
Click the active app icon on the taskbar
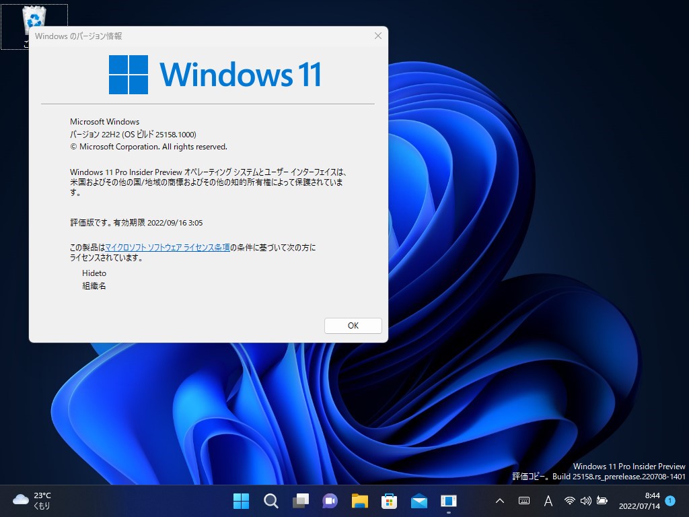[448, 501]
